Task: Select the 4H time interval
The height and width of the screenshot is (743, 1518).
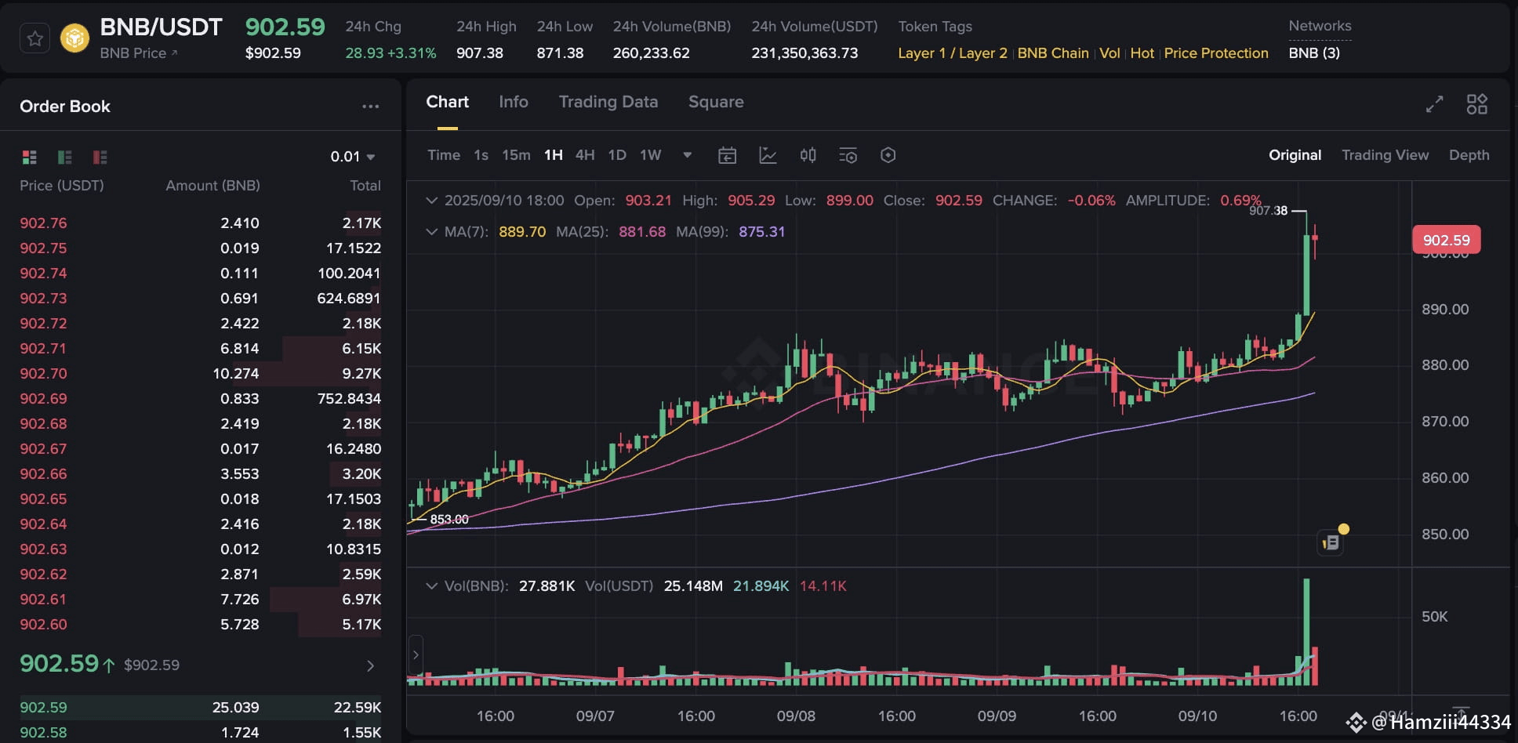Action: pos(585,155)
